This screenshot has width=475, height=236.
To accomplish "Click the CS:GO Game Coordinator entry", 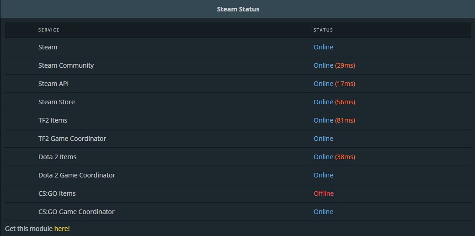I will (x=76, y=212).
